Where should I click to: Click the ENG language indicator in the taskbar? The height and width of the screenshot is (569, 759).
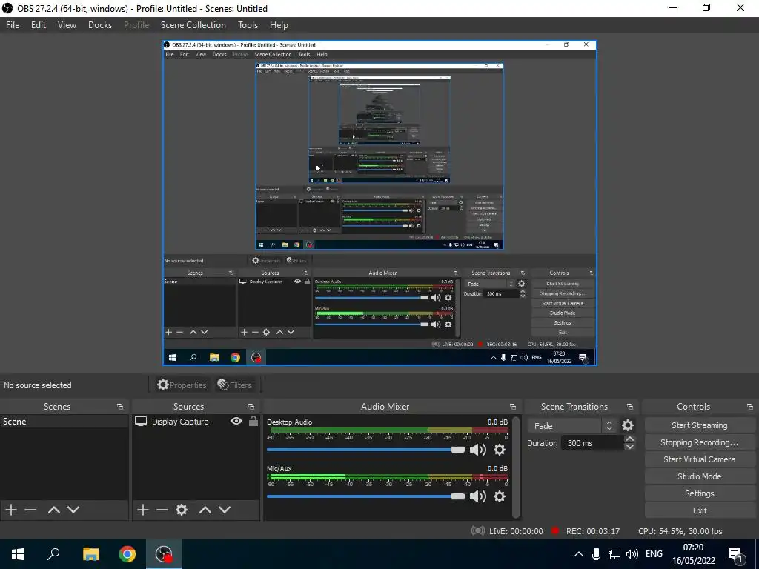(654, 554)
